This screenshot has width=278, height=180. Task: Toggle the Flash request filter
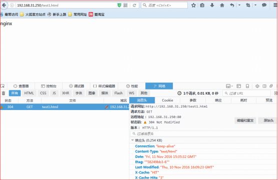pyautogui.click(x=118, y=93)
